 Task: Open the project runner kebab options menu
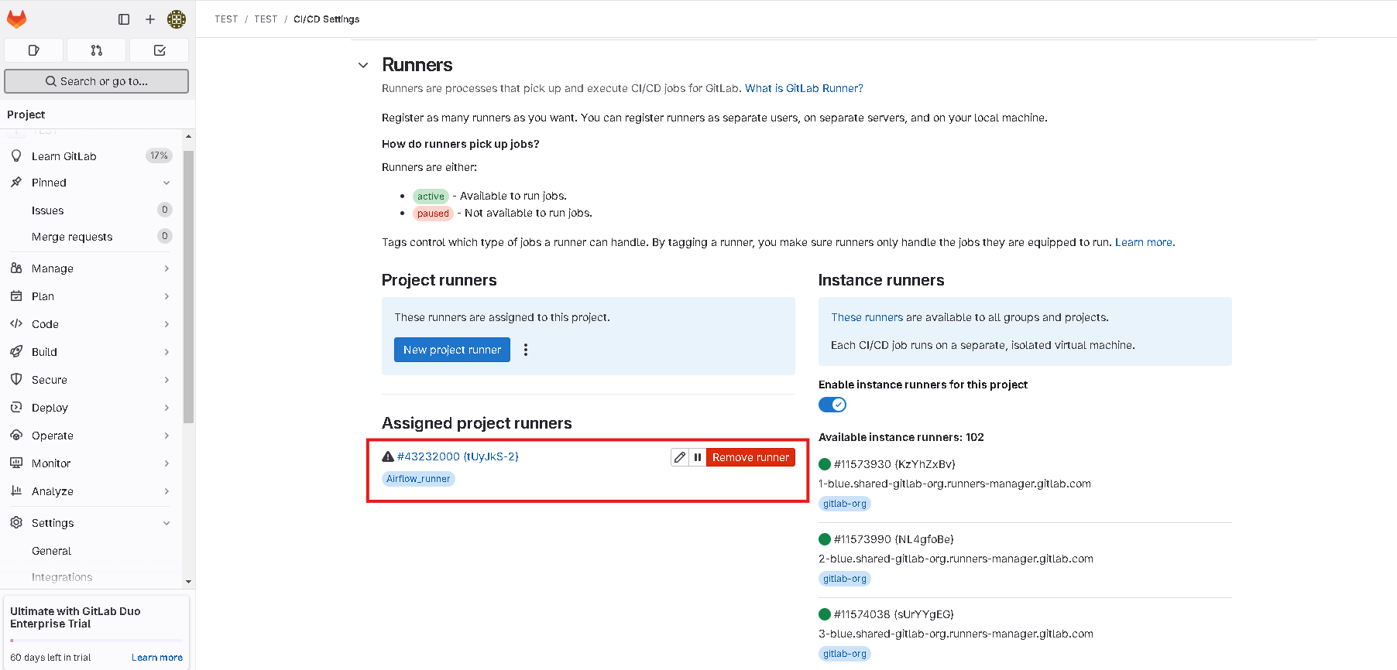(x=526, y=350)
